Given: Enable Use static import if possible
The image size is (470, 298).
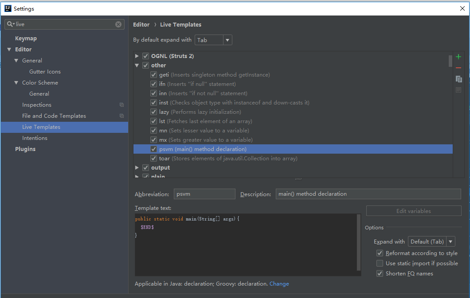Looking at the screenshot, I should pos(380,263).
